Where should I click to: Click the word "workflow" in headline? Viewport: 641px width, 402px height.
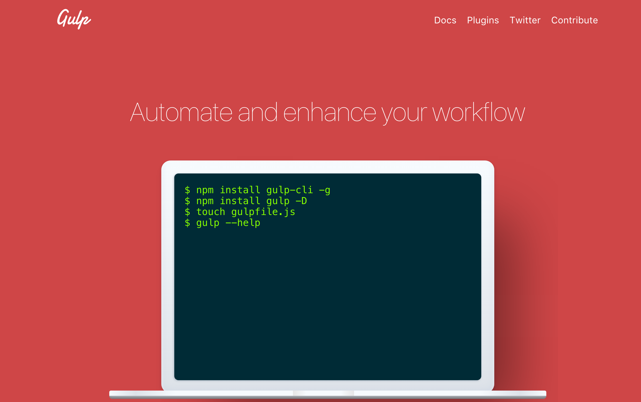478,113
